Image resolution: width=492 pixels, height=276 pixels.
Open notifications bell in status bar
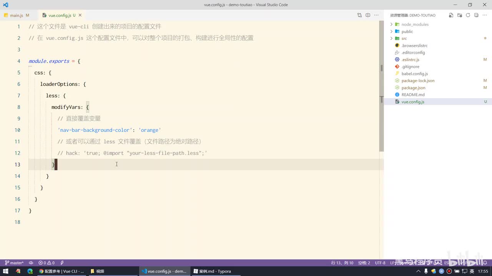(485, 263)
